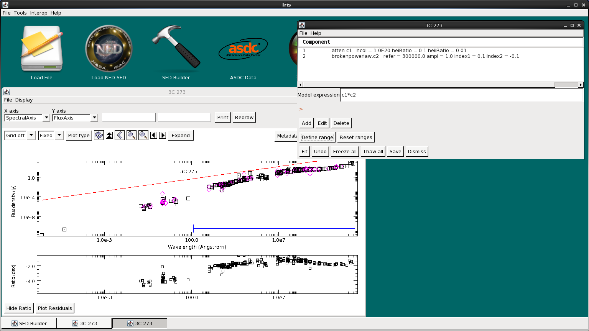
Task: Click the Freeze all button
Action: click(x=345, y=151)
